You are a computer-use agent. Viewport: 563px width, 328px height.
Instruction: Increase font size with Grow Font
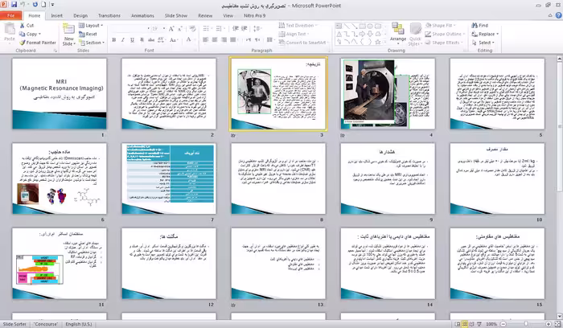tap(171, 28)
